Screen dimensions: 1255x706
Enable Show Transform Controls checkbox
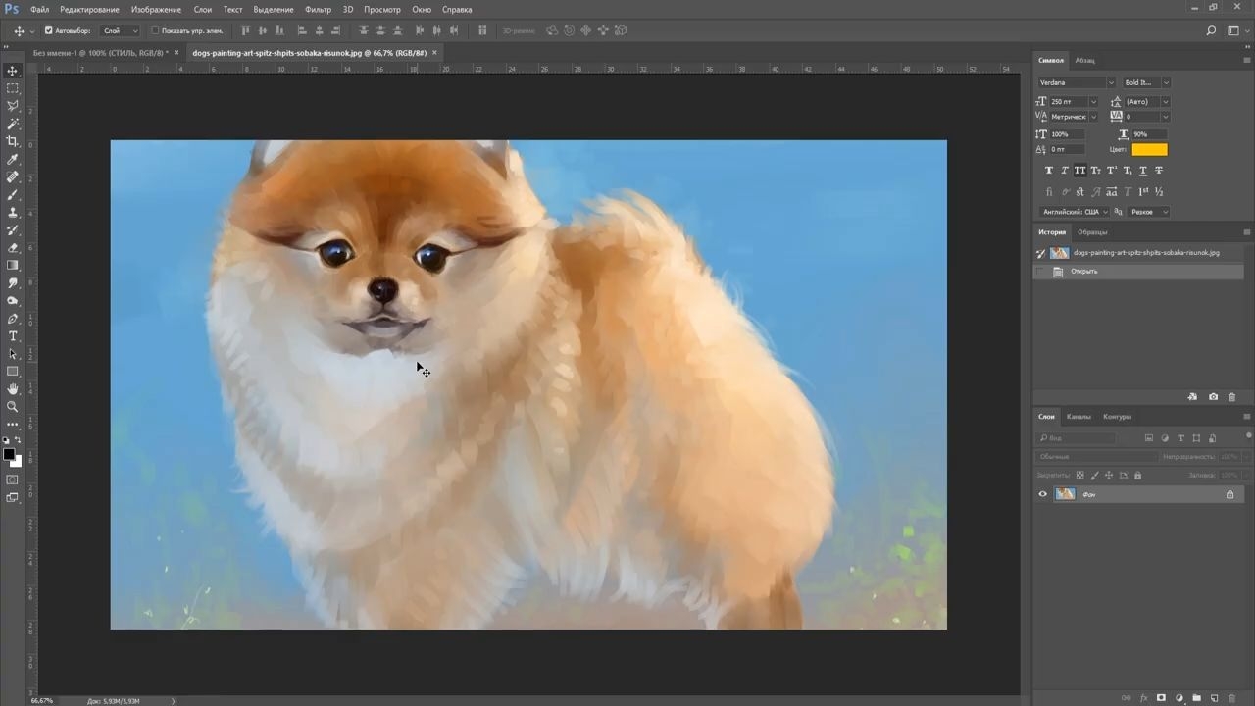click(x=155, y=30)
